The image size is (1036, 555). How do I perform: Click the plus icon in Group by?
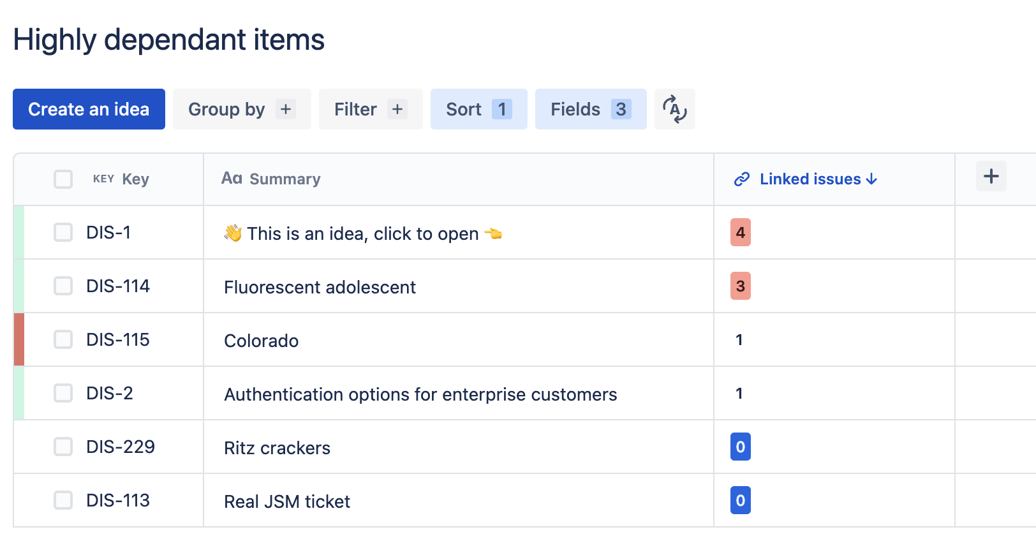click(x=286, y=109)
